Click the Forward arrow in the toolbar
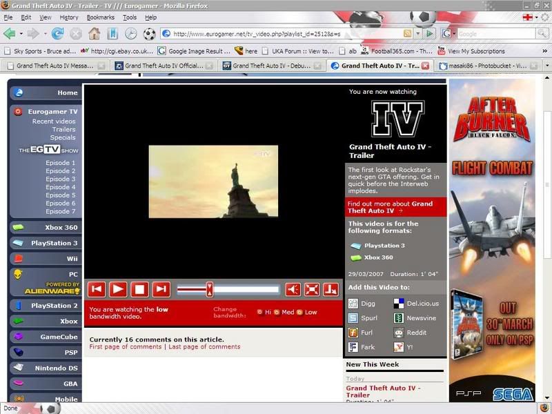This screenshot has width=552, height=414. (x=32, y=34)
